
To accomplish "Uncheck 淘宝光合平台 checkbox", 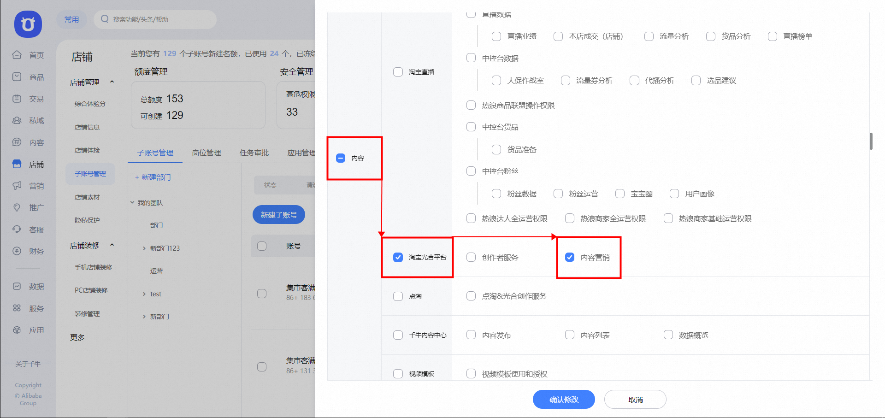I will tap(398, 257).
